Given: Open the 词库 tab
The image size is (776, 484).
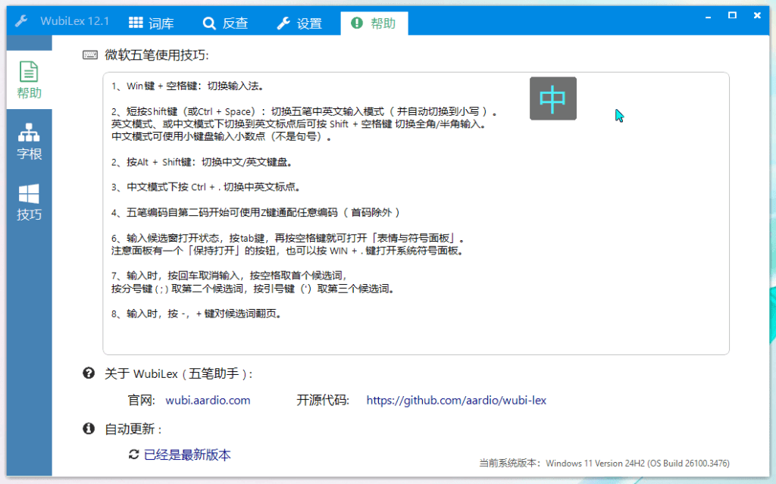Looking at the screenshot, I should pyautogui.click(x=152, y=23).
